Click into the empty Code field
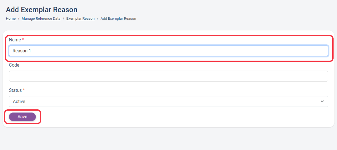The height and width of the screenshot is (150, 337). click(x=168, y=76)
